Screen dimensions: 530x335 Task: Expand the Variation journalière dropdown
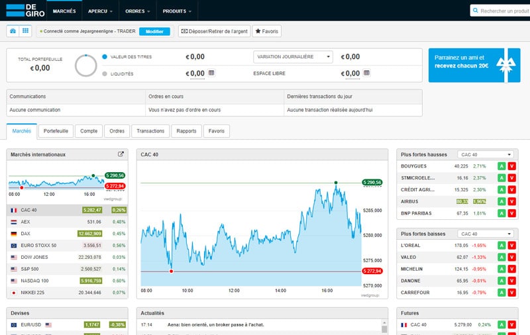click(293, 57)
